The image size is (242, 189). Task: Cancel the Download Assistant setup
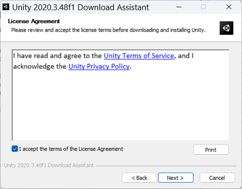click(217, 178)
